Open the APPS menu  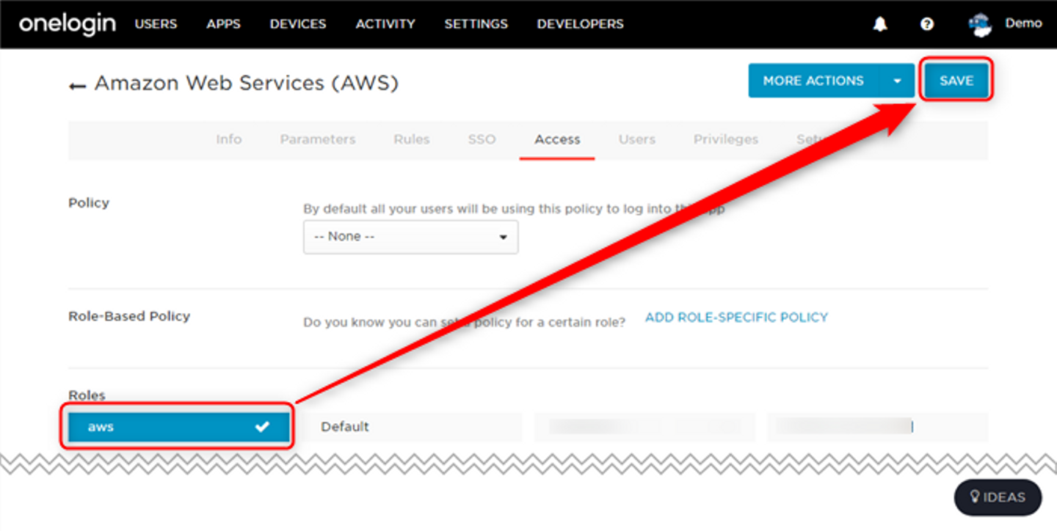(223, 24)
